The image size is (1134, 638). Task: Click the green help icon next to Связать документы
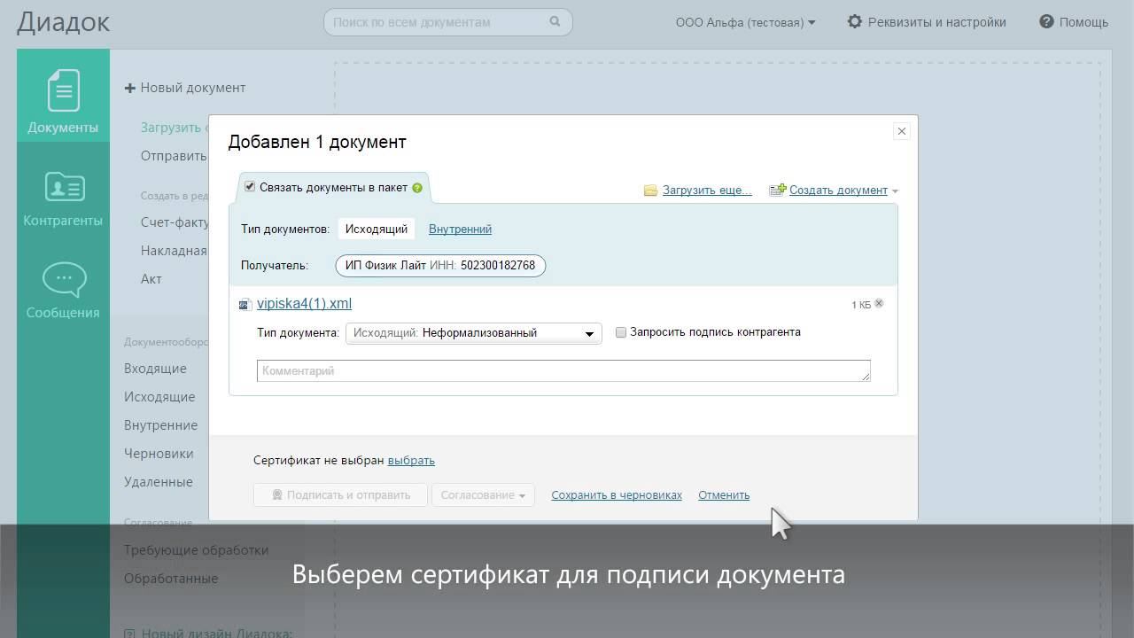click(x=416, y=188)
